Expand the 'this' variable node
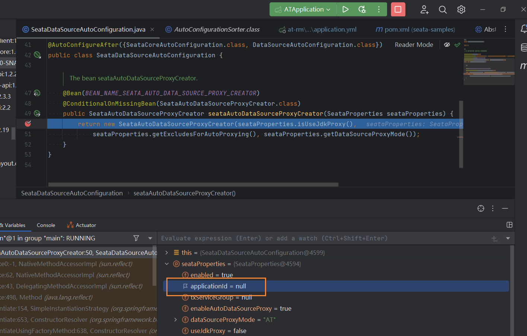This screenshot has width=527, height=336. click(166, 253)
